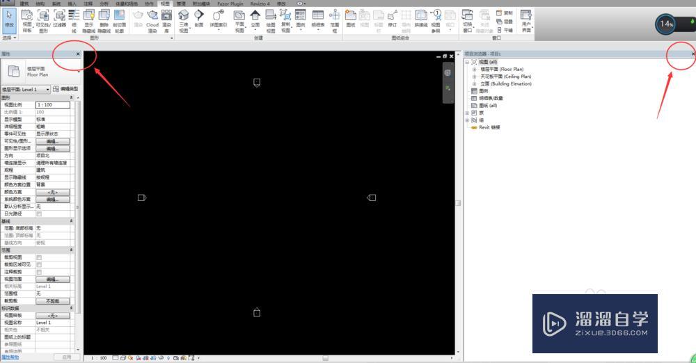Click the 视图名称 Level 1 field
This screenshot has width=696, height=363.
click(x=52, y=323)
